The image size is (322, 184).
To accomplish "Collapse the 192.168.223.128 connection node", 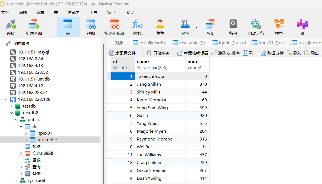I will pos(6,99).
